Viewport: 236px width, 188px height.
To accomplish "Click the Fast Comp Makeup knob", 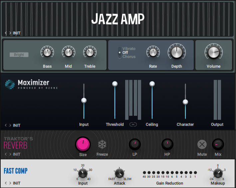I will [x=218, y=173].
